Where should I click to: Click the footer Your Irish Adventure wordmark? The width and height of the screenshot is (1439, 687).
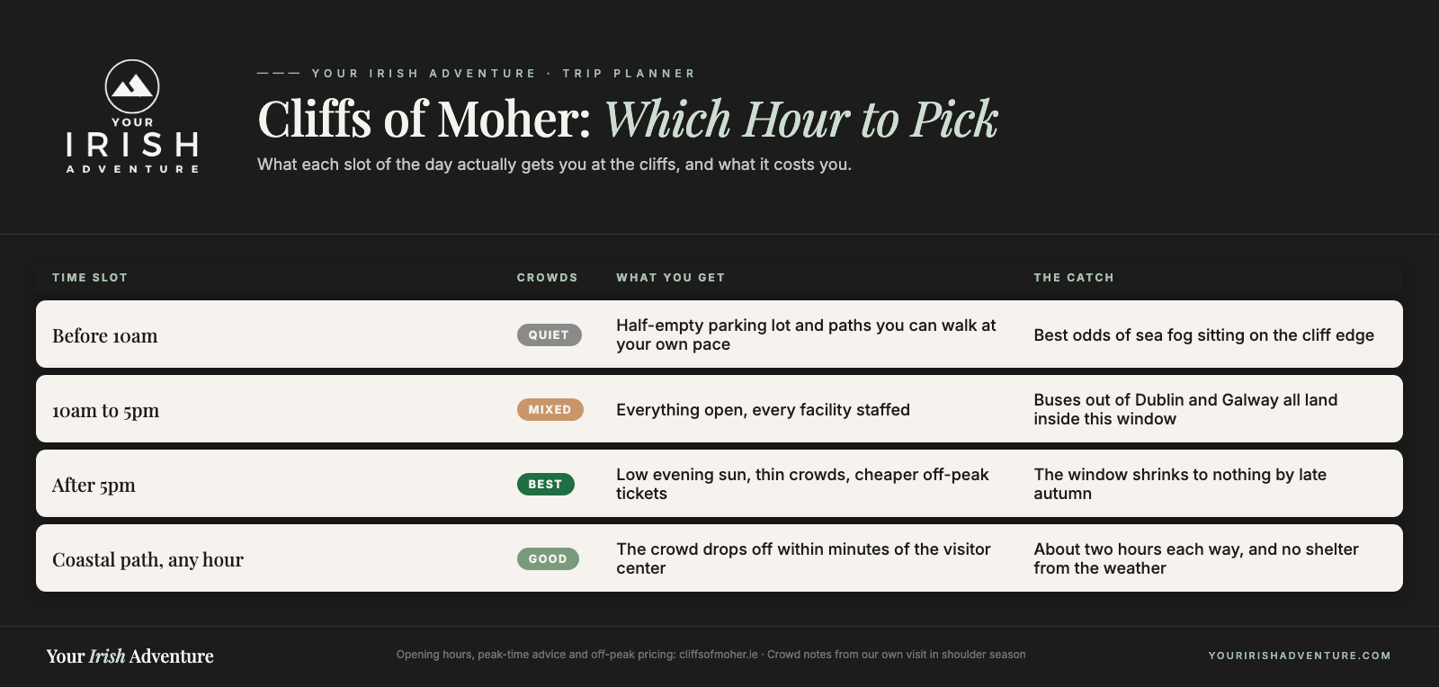point(130,656)
